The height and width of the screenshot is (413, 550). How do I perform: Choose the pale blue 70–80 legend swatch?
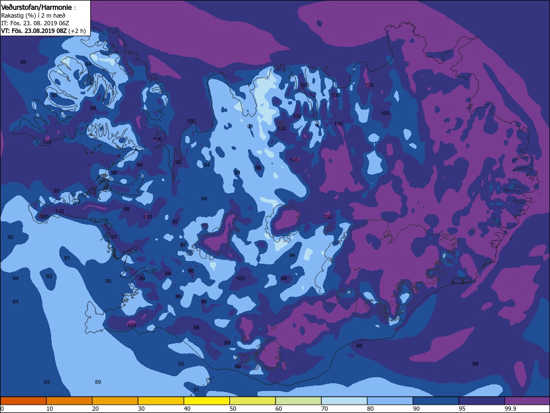tap(344, 401)
